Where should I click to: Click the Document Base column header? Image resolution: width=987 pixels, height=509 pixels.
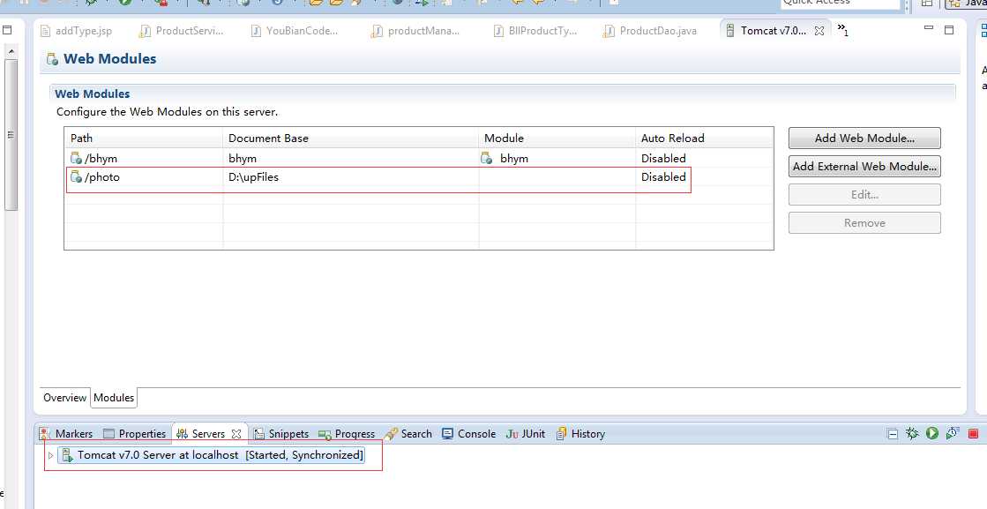[x=351, y=138]
